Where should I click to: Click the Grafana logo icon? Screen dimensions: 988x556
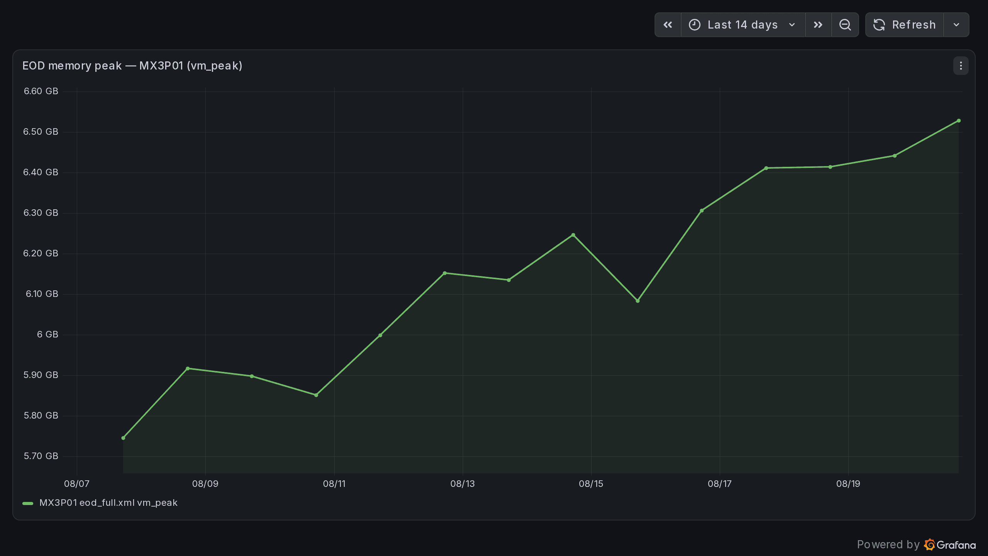929,544
